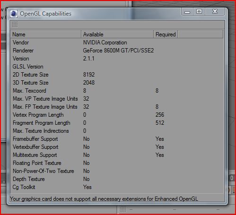
Task: Select the Renderer GeForce 8600M GT row
Action: [x=117, y=51]
